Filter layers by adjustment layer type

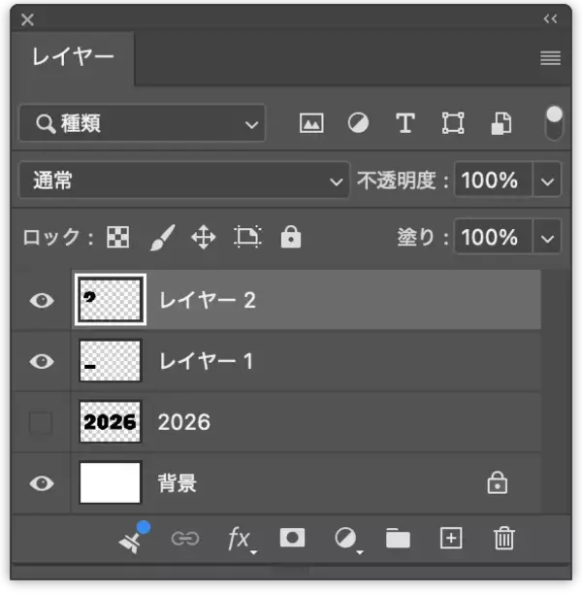[x=358, y=123]
